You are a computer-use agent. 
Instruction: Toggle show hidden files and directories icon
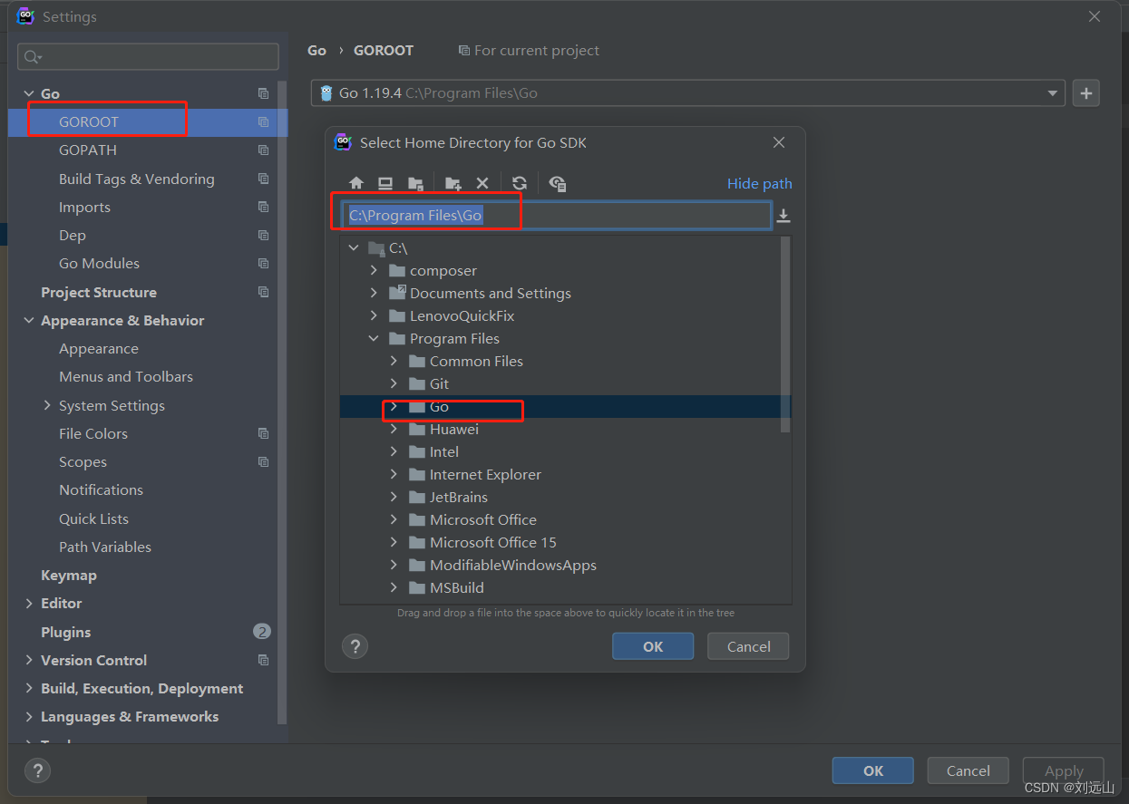[x=558, y=183]
